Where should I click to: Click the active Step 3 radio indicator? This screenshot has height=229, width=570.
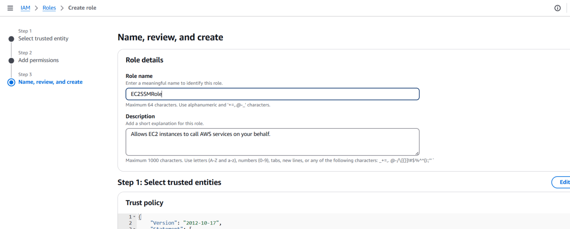pyautogui.click(x=11, y=82)
